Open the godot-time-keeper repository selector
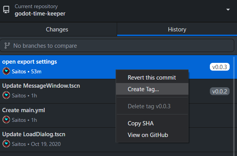Viewport: 237px width, 156px height. tap(119, 11)
